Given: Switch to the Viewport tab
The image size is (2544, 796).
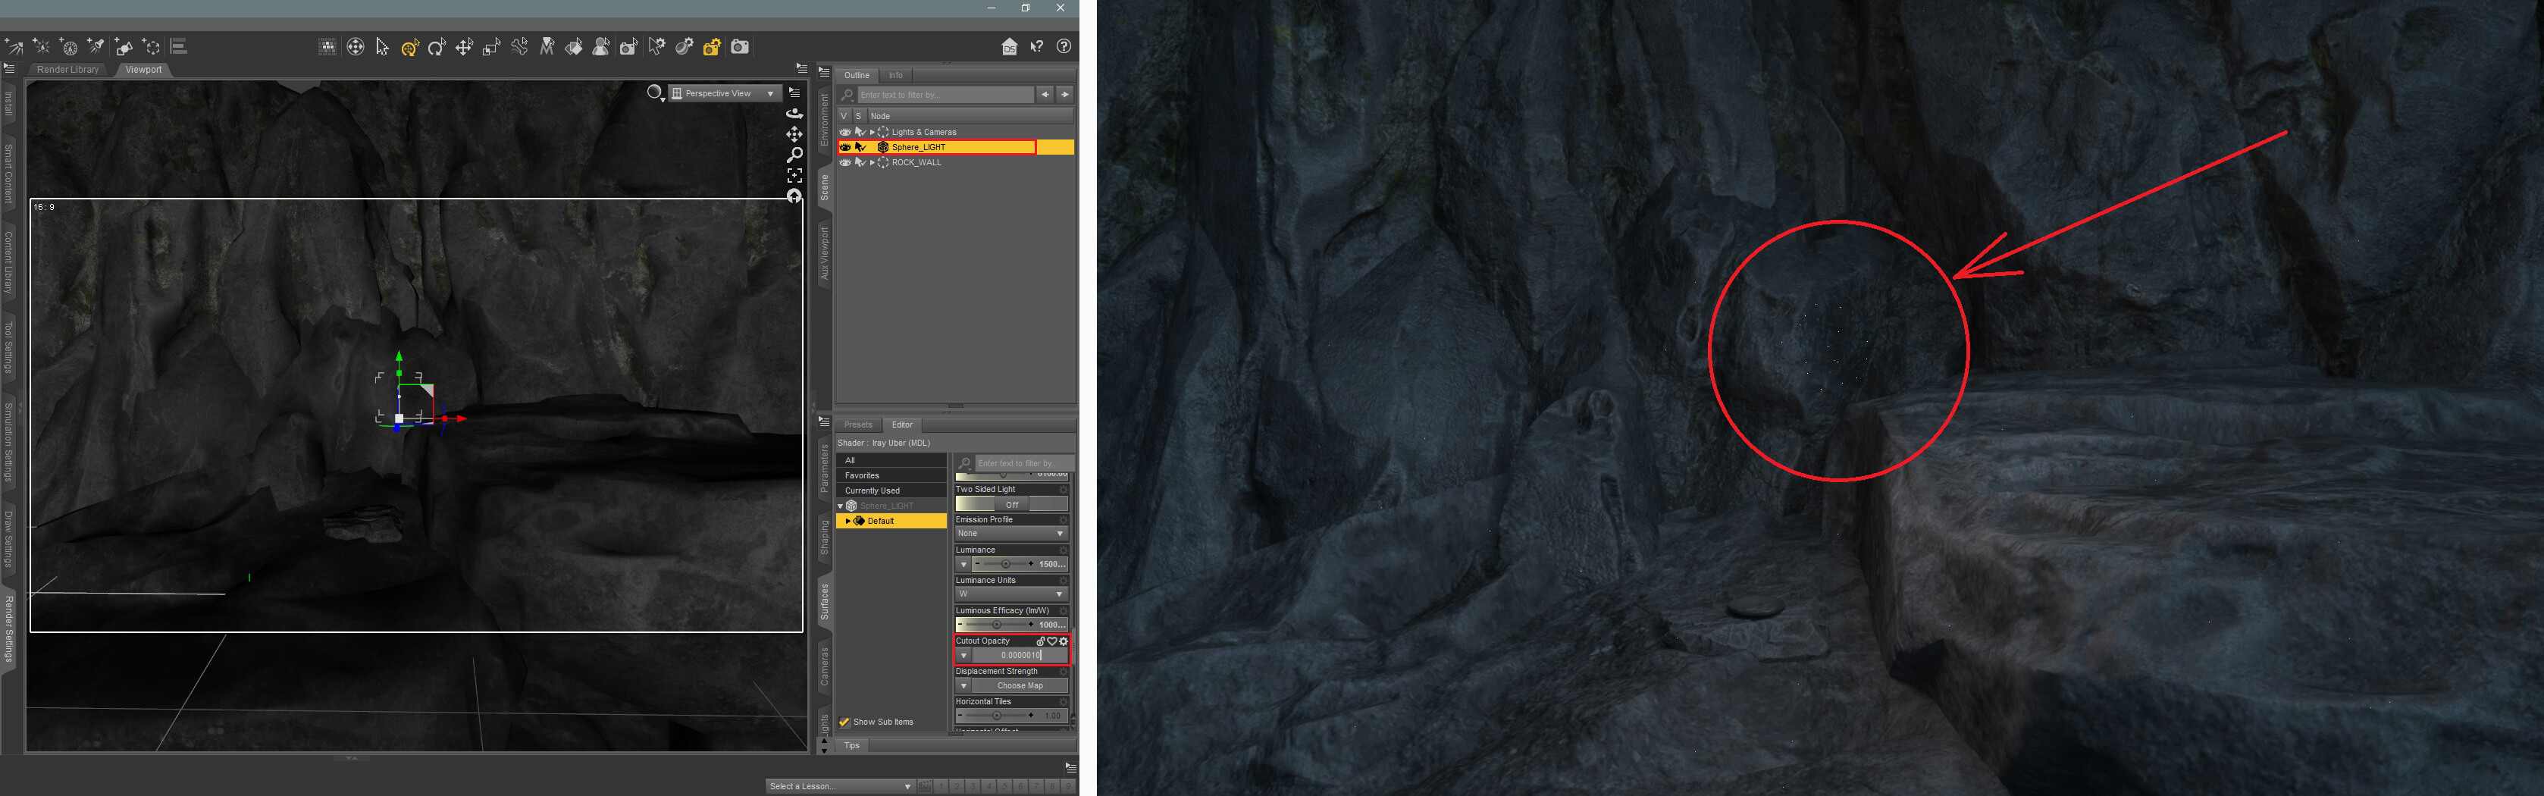Looking at the screenshot, I should [143, 70].
